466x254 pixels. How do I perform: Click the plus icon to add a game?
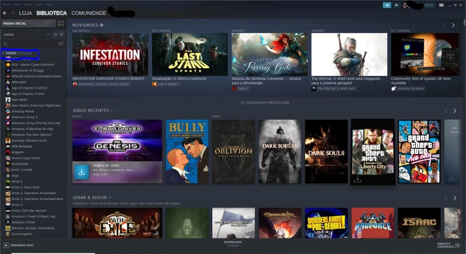click(x=6, y=245)
